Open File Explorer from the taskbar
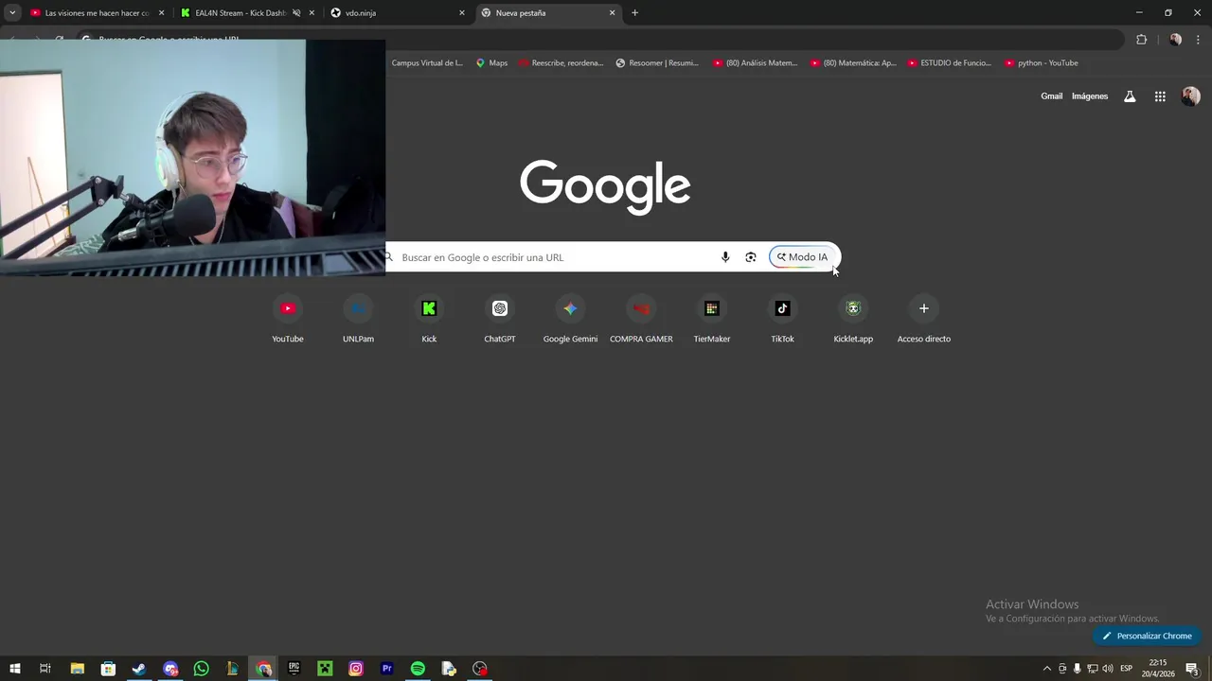Screen dimensions: 1212x681 78,669
